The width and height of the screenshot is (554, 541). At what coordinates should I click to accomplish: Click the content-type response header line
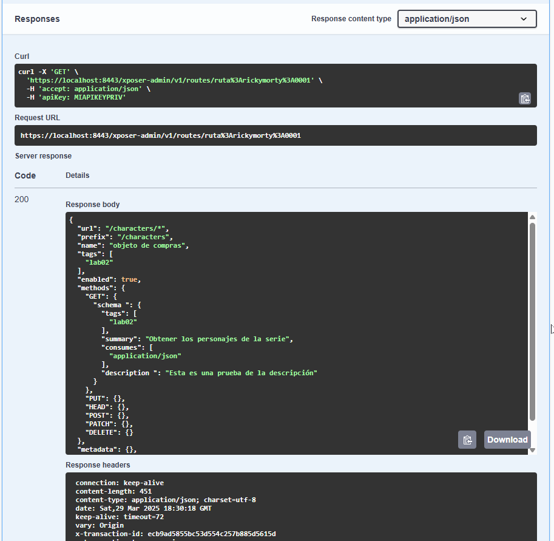click(x=165, y=500)
